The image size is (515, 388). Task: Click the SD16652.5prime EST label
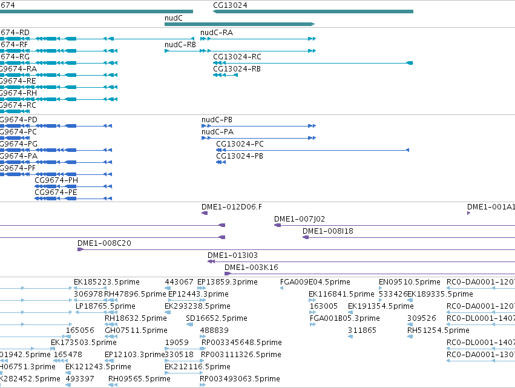pos(217,318)
